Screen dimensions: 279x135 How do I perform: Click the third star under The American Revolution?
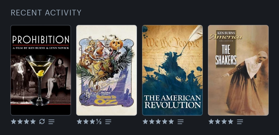pyautogui.click(x=158, y=122)
